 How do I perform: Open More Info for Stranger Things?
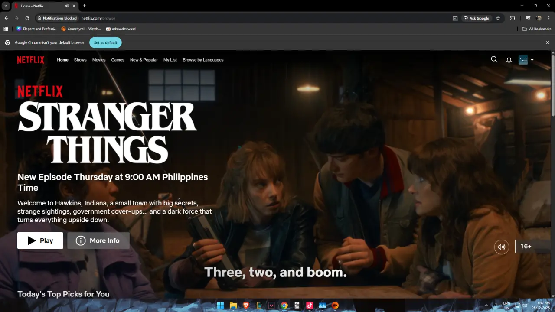point(98,240)
